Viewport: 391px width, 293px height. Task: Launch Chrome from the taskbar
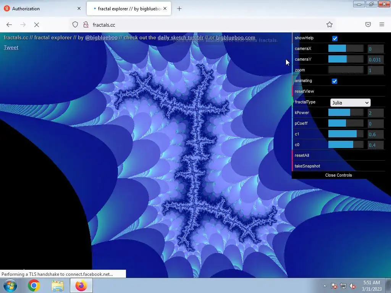point(34,285)
